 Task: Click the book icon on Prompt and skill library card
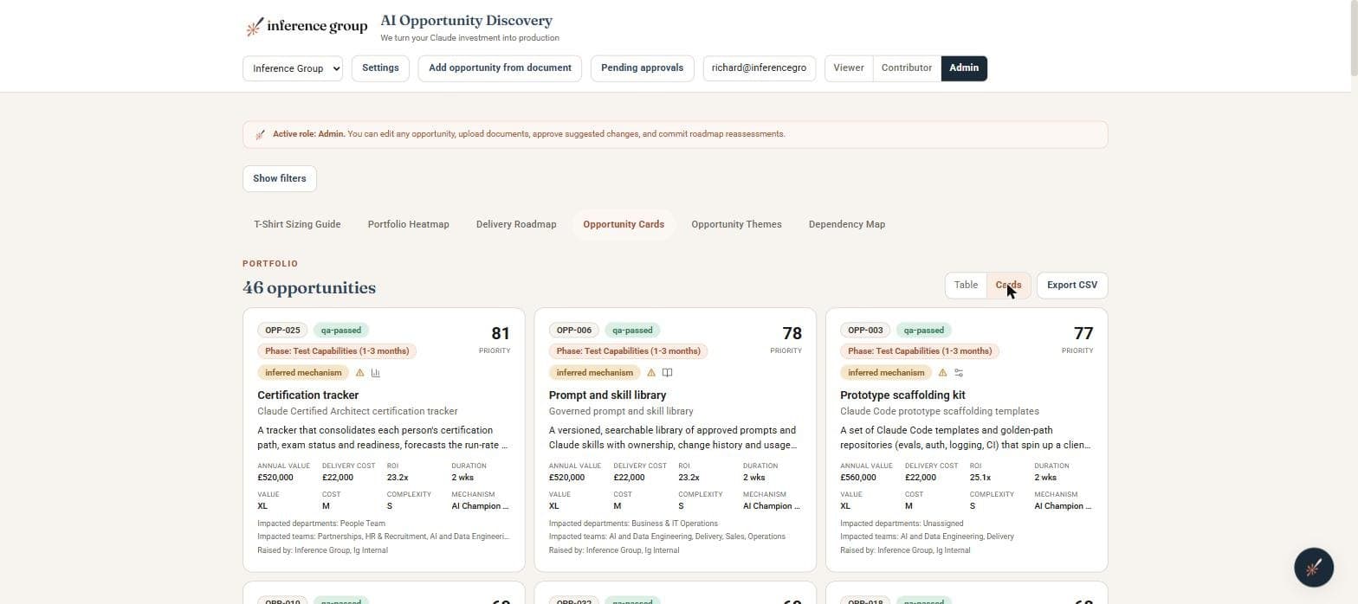(x=667, y=373)
